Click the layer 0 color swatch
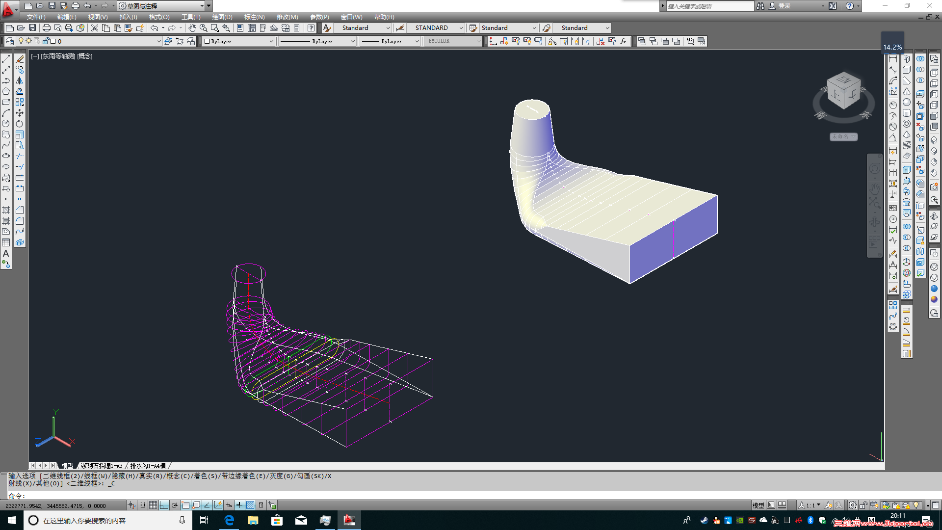Screen dimensions: 942x530 point(52,41)
